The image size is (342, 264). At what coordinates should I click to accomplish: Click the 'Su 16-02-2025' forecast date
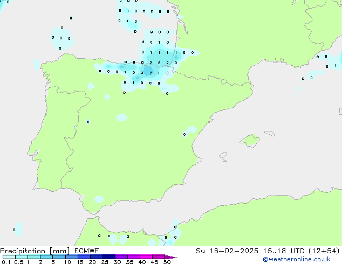[227, 251]
